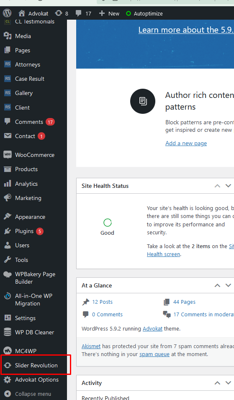Move Activity panel up
The height and width of the screenshot is (400, 234).
point(217,383)
